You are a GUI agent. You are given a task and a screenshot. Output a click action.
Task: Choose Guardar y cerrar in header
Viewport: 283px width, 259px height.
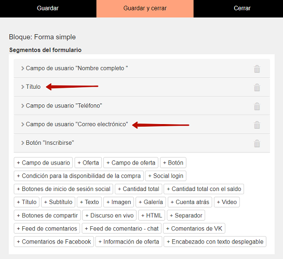145,8
